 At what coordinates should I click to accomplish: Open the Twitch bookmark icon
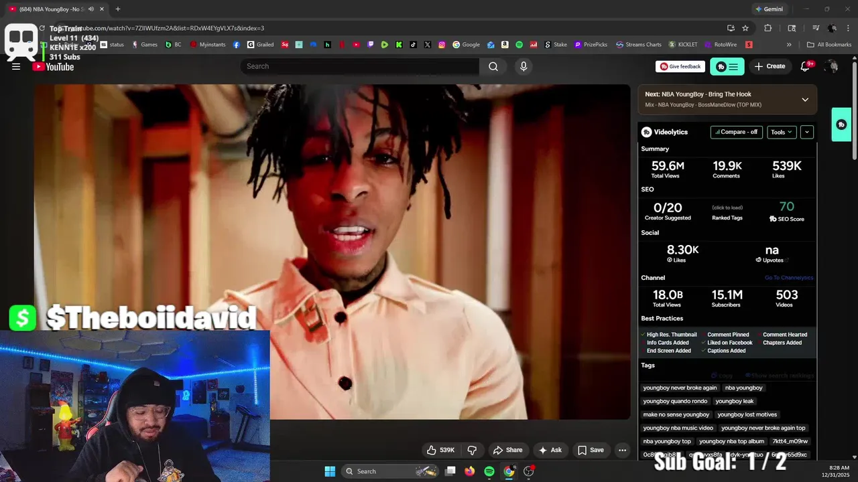point(371,45)
